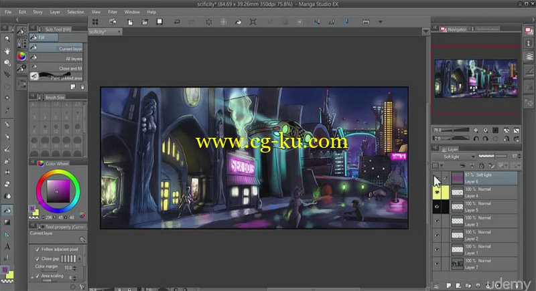
Task: Select the Ruler/figure triangle tool
Action: 7,234
